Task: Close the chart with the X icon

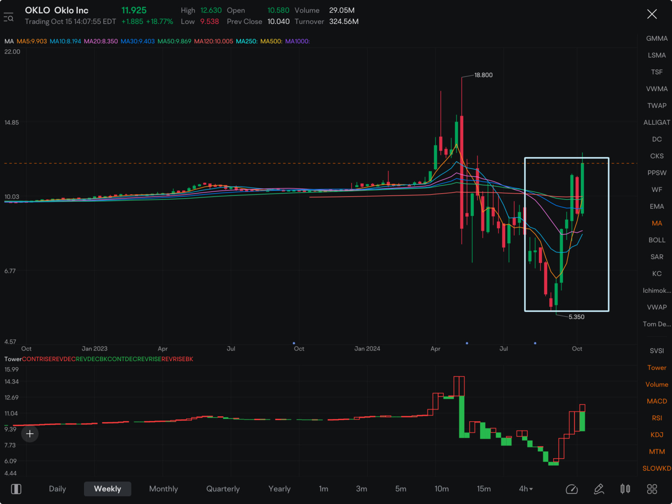Action: click(652, 14)
